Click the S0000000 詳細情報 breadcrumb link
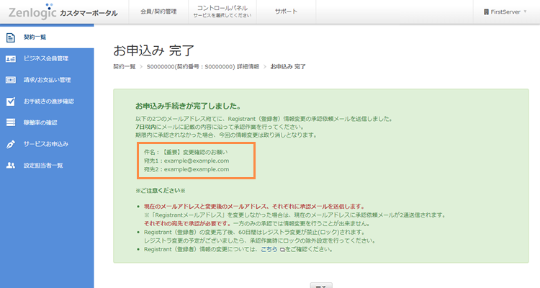Viewport: 540px width, 288px height. (203, 66)
